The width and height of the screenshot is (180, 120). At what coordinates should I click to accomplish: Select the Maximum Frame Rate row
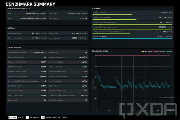tap(26, 57)
